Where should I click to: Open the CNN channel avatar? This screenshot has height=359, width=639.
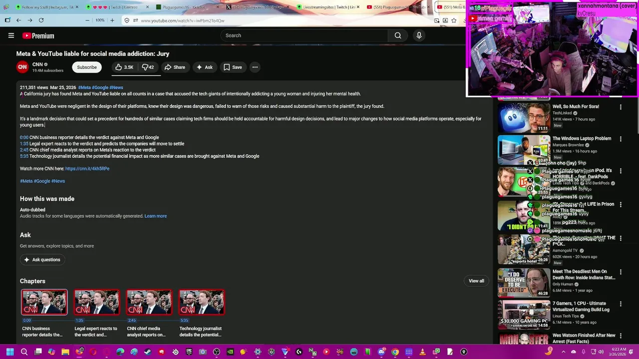[x=22, y=67]
